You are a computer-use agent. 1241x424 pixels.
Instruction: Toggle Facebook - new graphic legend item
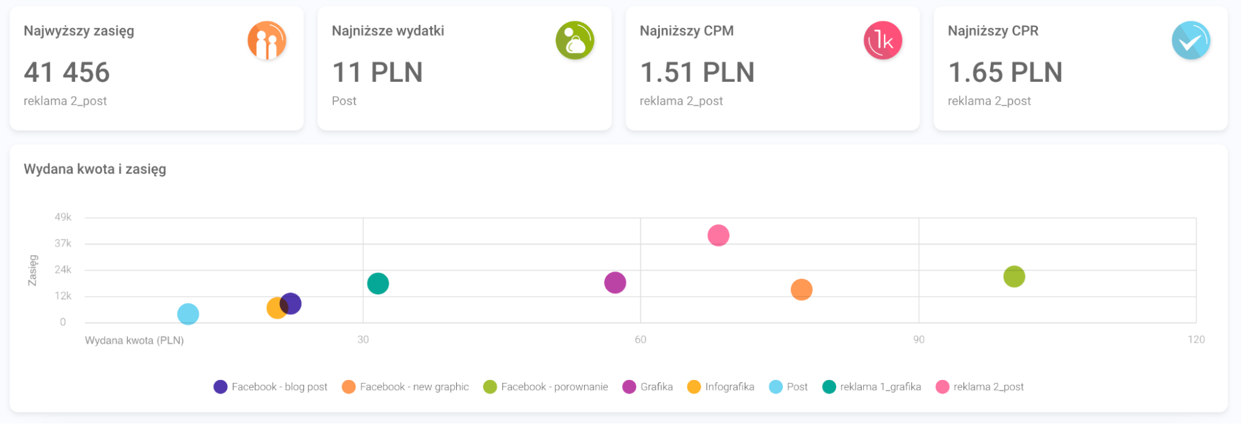click(405, 387)
